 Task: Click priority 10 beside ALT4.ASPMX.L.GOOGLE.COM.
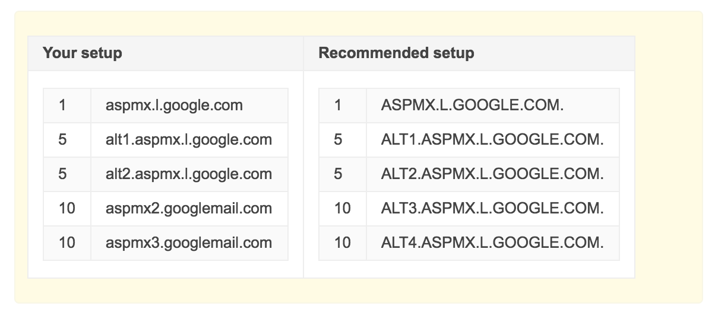click(342, 243)
